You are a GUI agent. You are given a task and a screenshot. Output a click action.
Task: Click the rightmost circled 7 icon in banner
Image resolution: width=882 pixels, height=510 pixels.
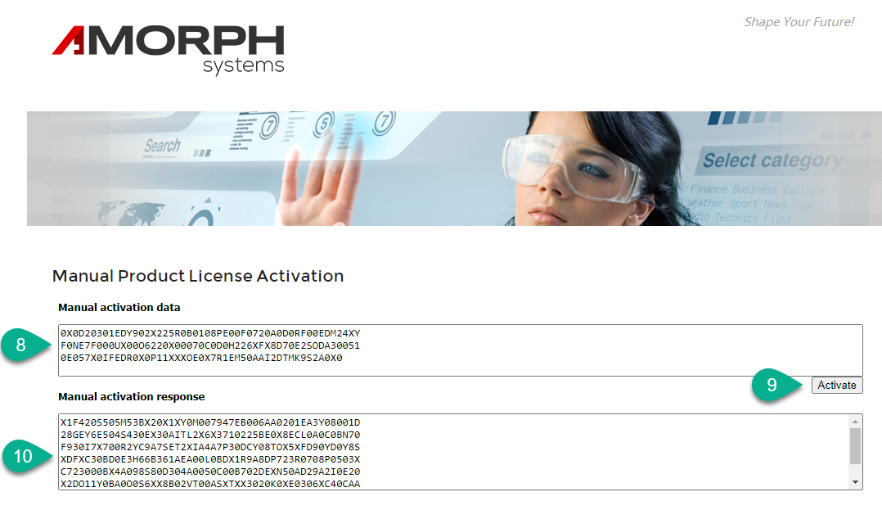[x=384, y=123]
